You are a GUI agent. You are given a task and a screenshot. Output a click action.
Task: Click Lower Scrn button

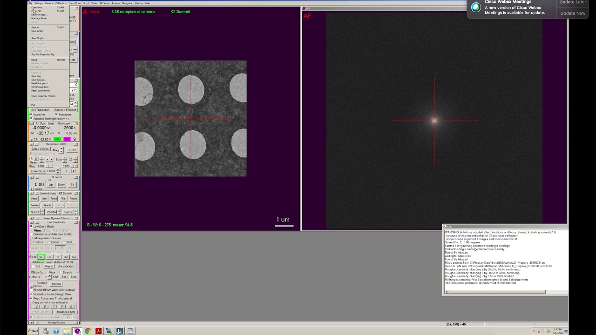click(38, 171)
